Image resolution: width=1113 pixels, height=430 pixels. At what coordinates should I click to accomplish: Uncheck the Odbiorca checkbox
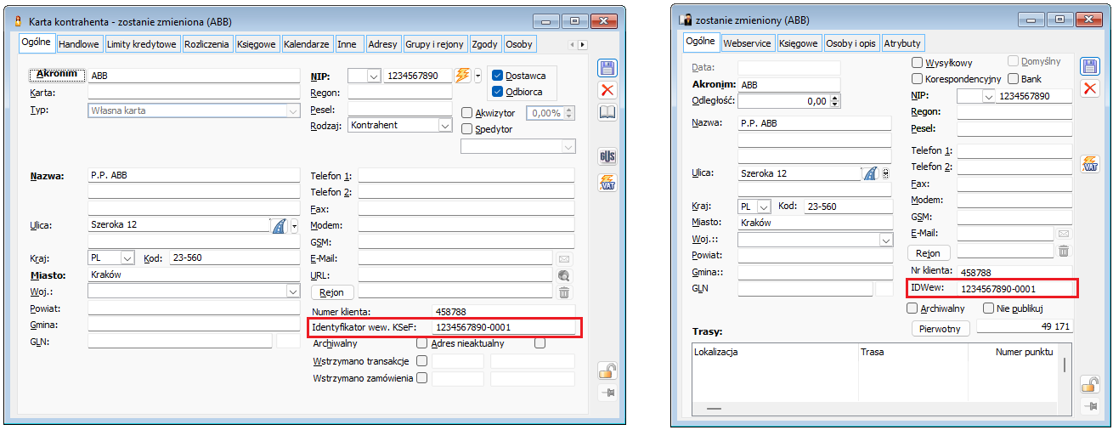pyautogui.click(x=498, y=92)
